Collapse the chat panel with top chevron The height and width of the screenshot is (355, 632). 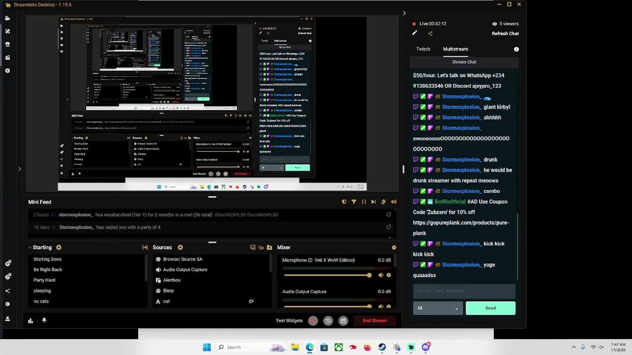pos(404,13)
